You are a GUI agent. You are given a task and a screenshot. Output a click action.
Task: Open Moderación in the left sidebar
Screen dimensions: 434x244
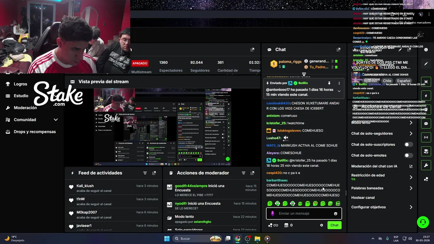coord(25,108)
